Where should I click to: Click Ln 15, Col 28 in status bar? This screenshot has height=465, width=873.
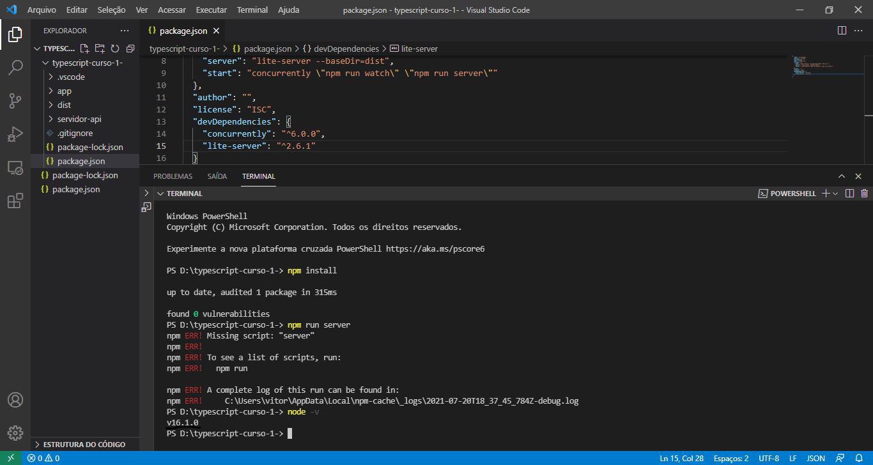pyautogui.click(x=681, y=458)
